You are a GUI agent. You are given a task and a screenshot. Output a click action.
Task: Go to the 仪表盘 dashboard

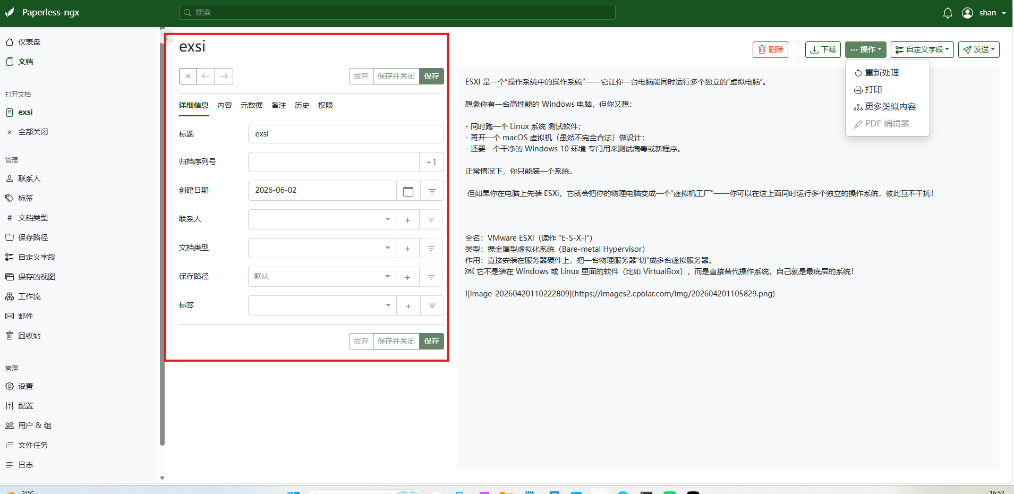point(23,42)
